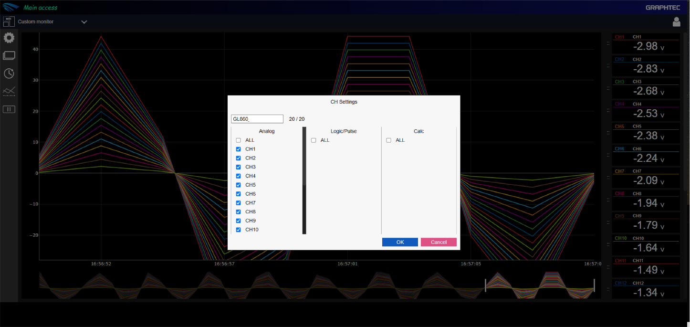Open the user account icon
This screenshot has width=690, height=327.
coord(676,21)
